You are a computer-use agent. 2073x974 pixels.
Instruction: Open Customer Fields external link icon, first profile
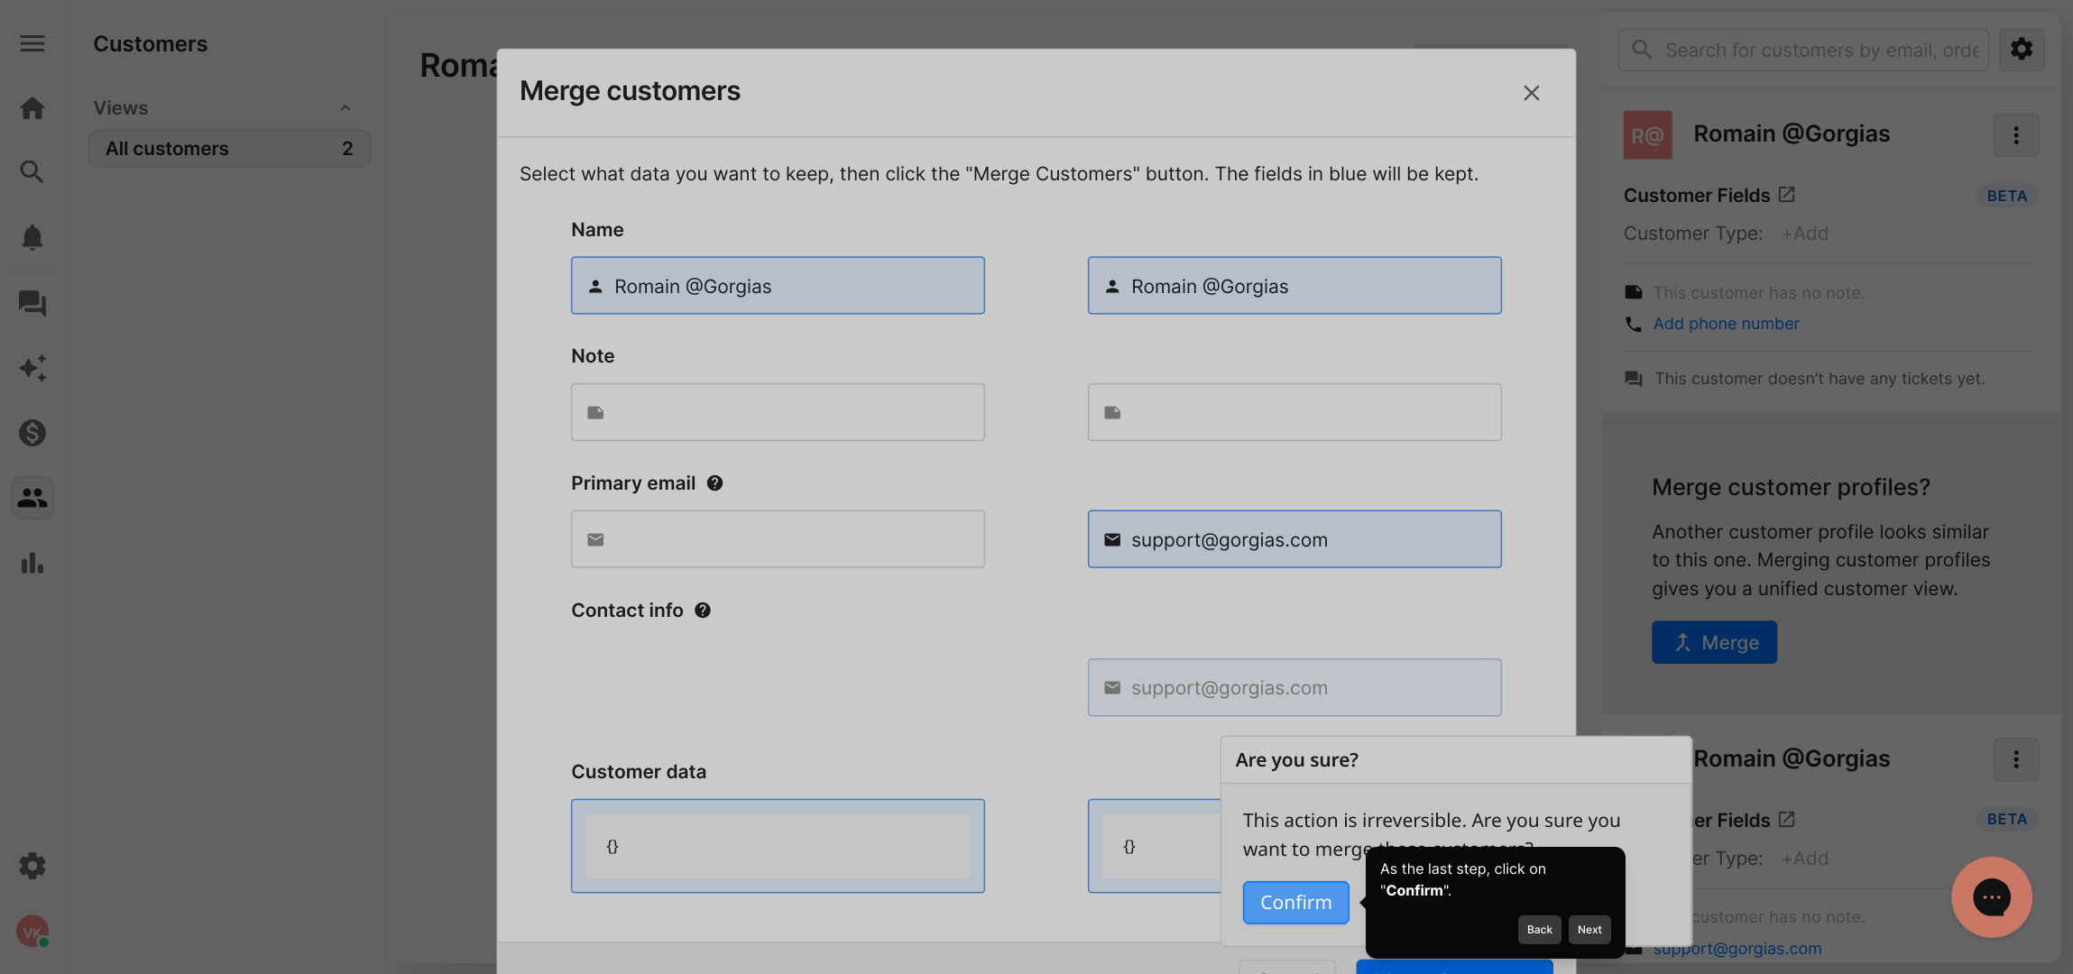(x=1786, y=195)
